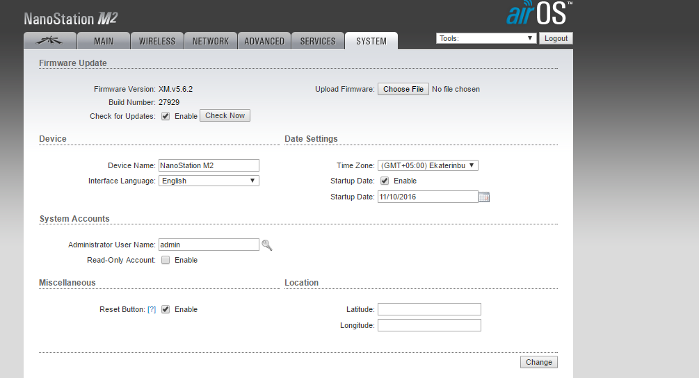Open the SERVICES tab
The height and width of the screenshot is (378, 699).
pos(318,41)
